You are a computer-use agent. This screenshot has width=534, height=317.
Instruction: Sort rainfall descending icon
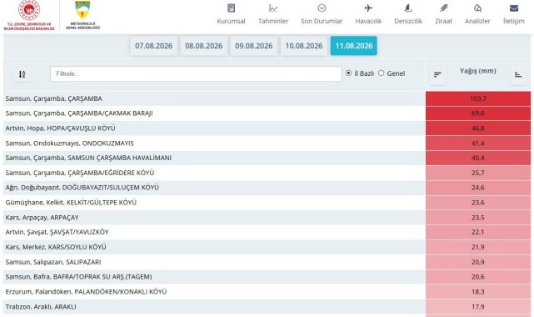coord(437,74)
